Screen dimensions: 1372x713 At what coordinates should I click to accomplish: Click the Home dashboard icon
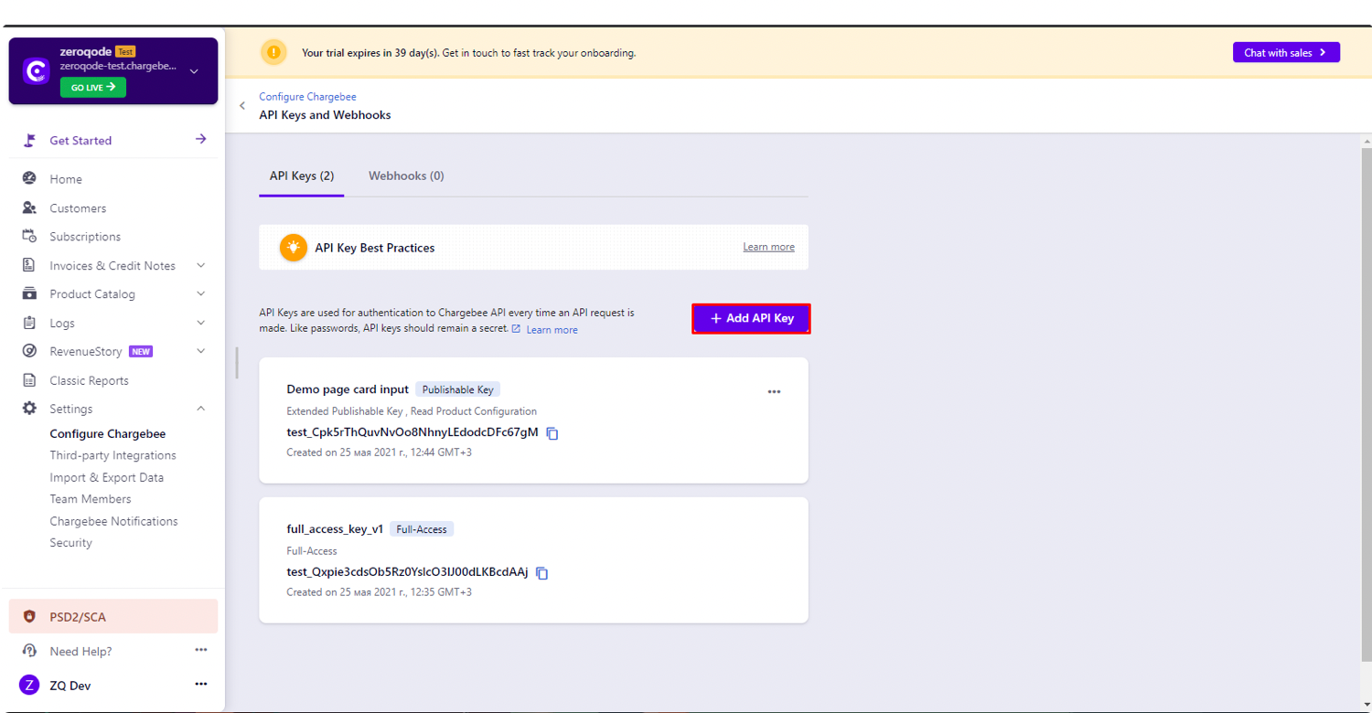coord(29,179)
